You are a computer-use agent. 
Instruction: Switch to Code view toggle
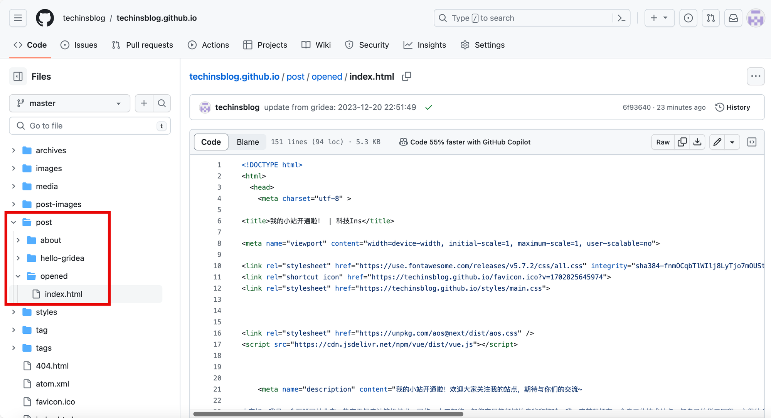pyautogui.click(x=211, y=142)
